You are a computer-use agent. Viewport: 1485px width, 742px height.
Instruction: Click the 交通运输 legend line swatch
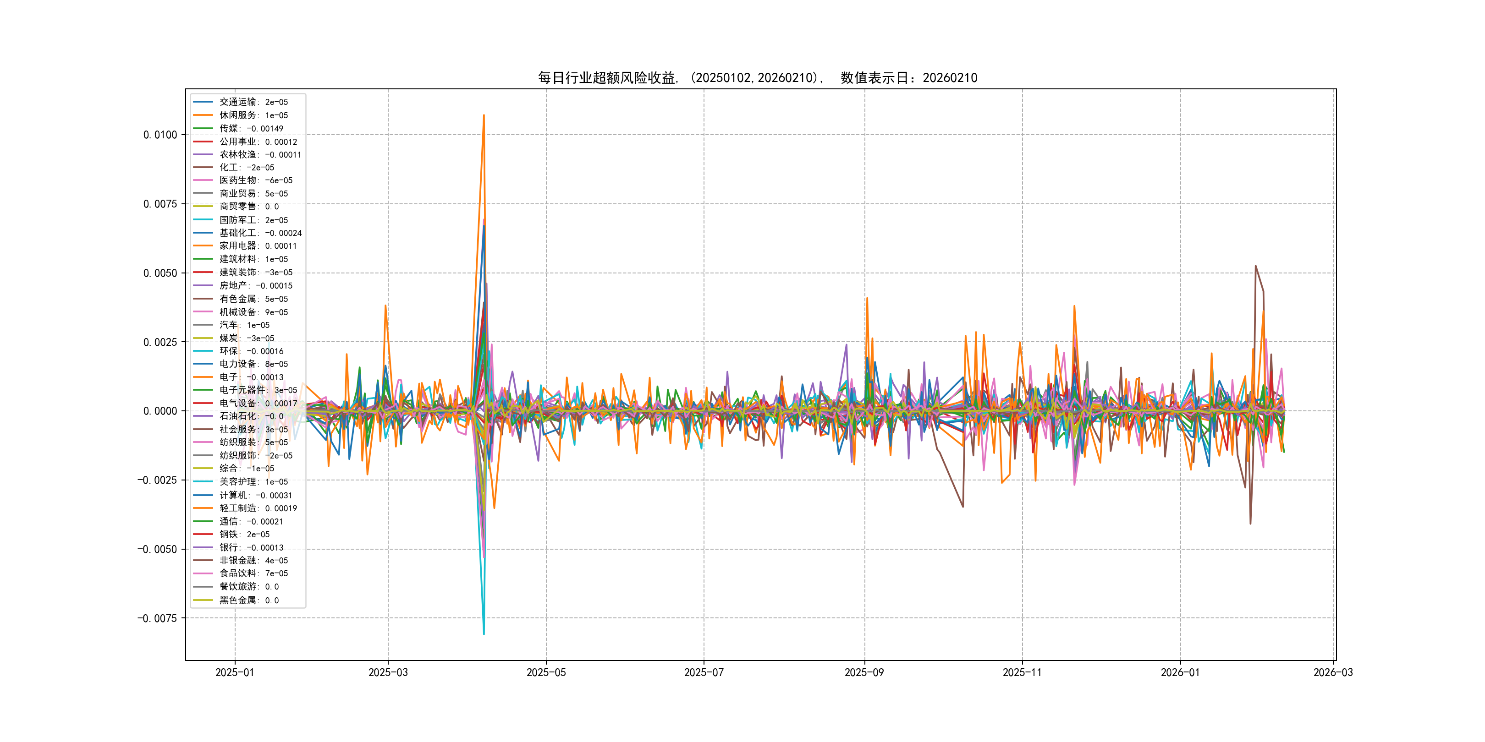click(x=203, y=102)
